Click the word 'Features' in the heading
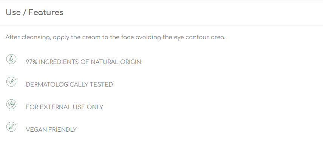Viewport: 323px width, 149px height. 46,12
